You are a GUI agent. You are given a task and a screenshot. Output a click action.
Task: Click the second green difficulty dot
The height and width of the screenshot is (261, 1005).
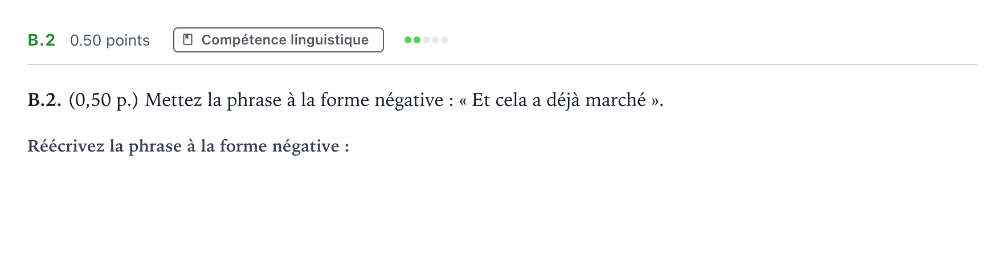pyautogui.click(x=417, y=40)
